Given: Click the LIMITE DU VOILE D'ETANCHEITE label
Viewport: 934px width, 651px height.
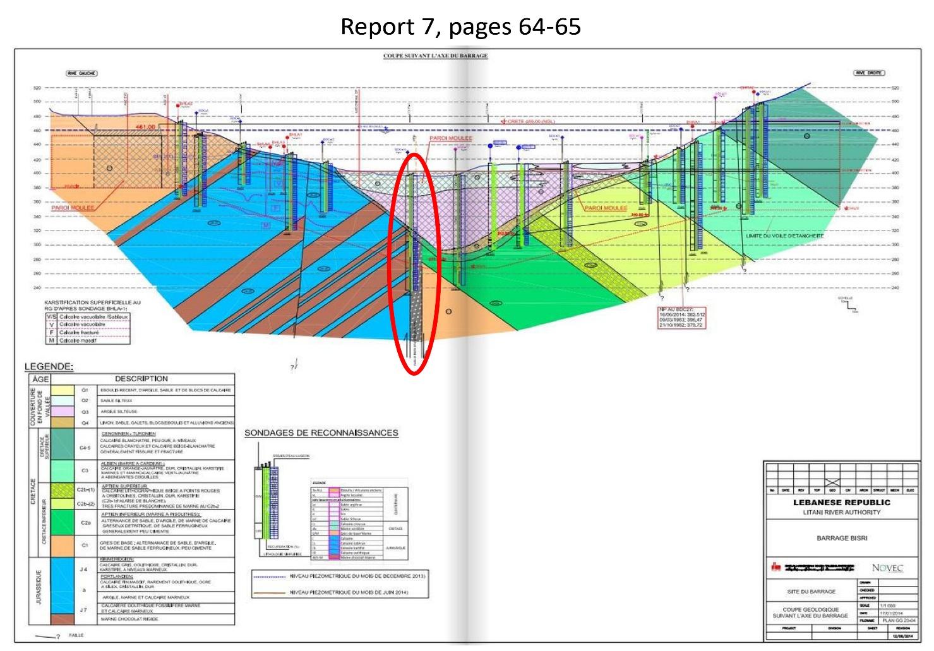Looking at the screenshot, I should click(784, 236).
